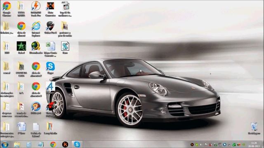Image resolution: width=264 pixels, height=148 pixels.
Task: Select the folder showing colorful binders
Action: tap(50, 127)
